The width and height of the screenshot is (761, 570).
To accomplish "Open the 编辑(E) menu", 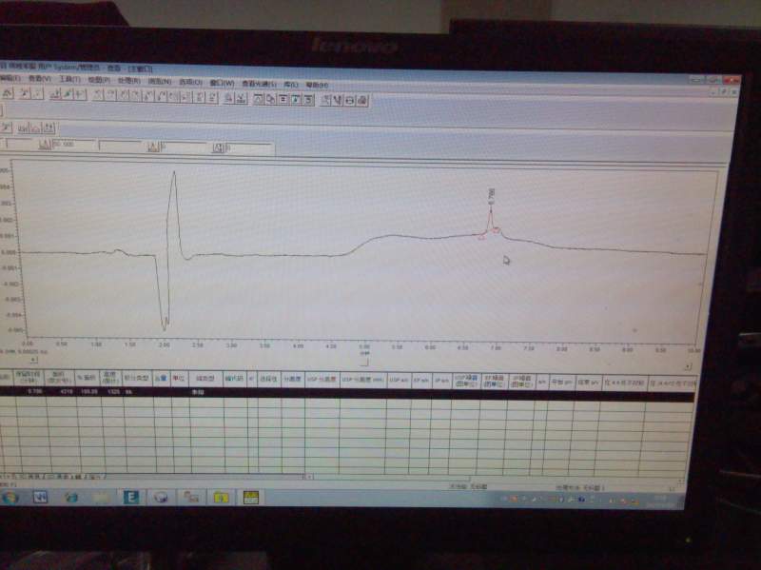I will (x=9, y=78).
